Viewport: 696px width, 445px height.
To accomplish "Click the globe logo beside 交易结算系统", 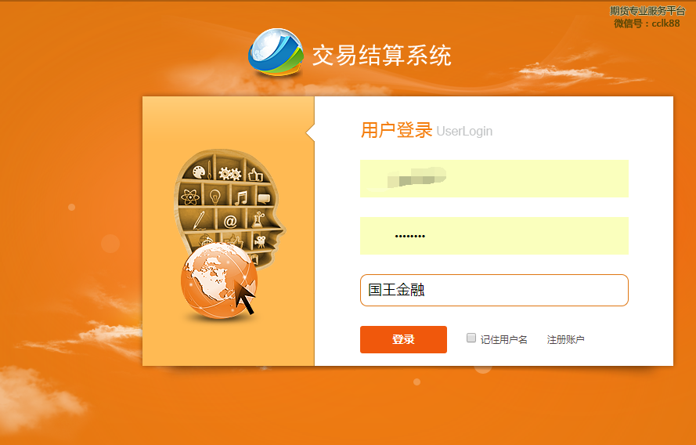I will click(276, 52).
